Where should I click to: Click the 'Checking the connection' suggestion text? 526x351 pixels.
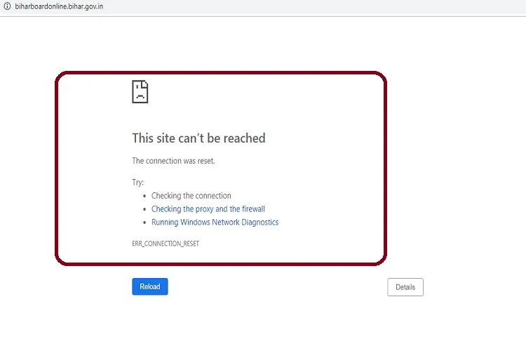(x=191, y=196)
